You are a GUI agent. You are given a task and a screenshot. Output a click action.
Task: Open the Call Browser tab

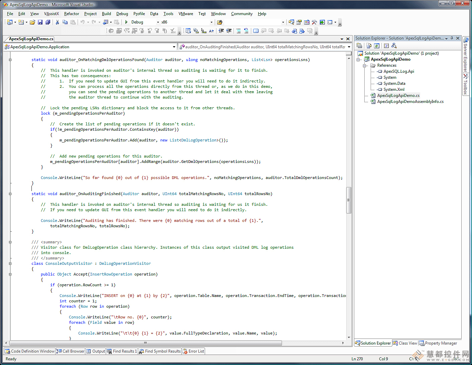[x=70, y=351]
